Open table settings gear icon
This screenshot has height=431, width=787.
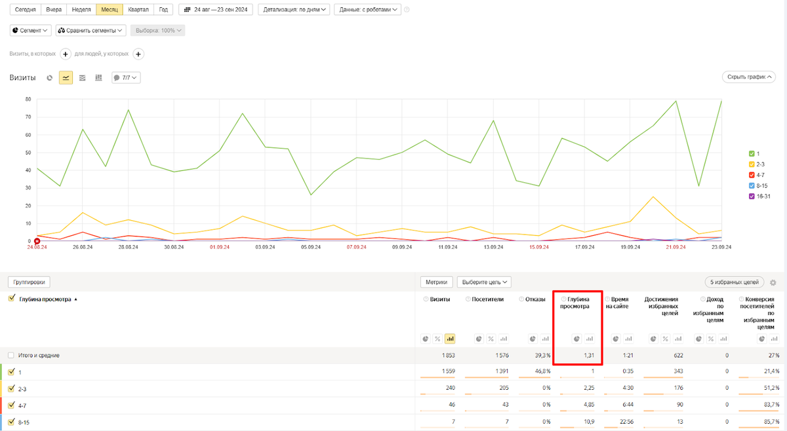[773, 282]
